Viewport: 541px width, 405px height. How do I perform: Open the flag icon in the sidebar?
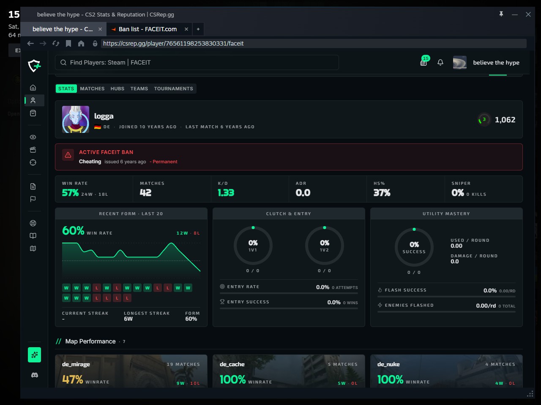tap(33, 199)
